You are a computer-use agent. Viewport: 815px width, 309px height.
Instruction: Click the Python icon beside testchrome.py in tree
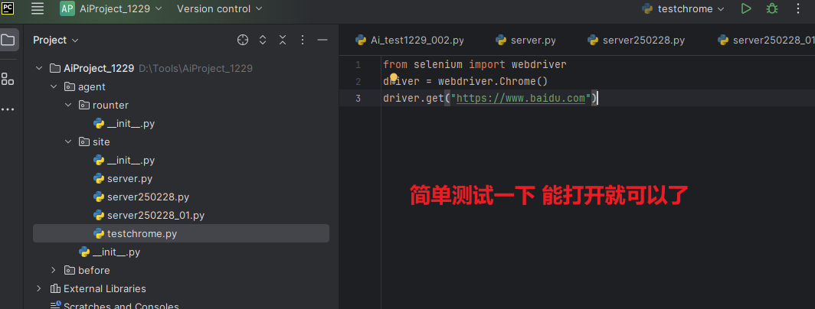click(x=99, y=234)
